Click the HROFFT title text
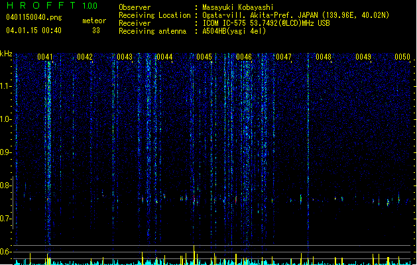The image size is (417, 265). pyautogui.click(x=40, y=5)
